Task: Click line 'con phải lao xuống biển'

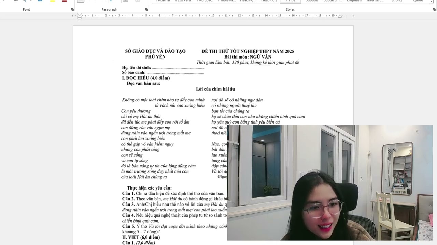Action: (143, 138)
